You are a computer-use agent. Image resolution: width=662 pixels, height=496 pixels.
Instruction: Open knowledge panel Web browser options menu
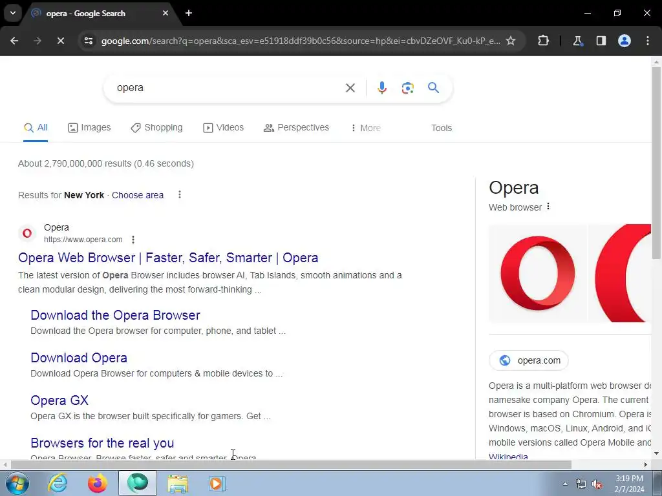click(548, 206)
